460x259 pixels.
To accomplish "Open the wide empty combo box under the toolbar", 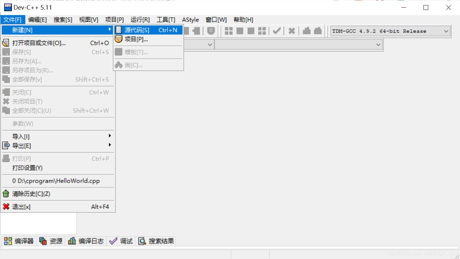I will click(299, 45).
